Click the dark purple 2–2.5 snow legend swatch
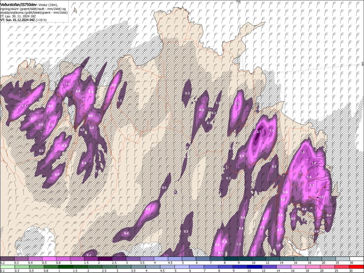 click(105, 259)
